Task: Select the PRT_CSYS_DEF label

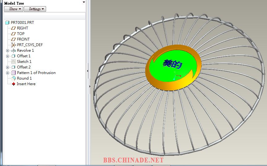Action: point(30,45)
